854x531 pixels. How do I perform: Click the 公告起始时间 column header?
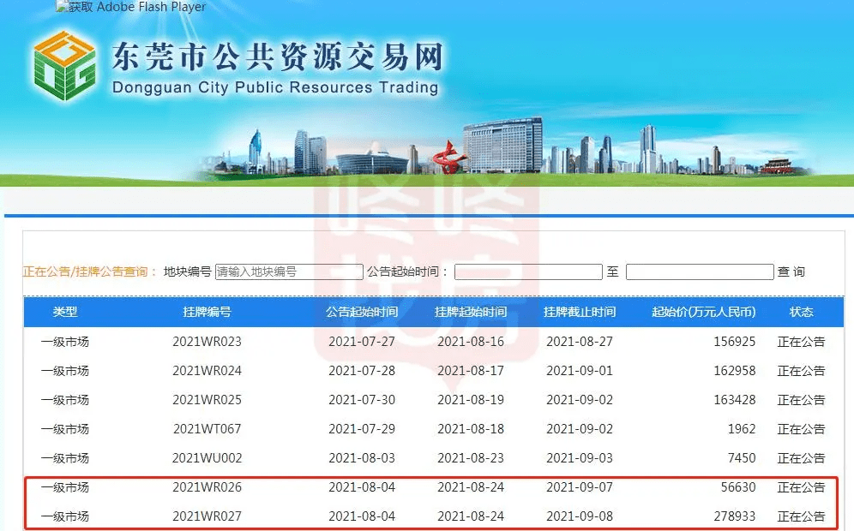pyautogui.click(x=362, y=312)
